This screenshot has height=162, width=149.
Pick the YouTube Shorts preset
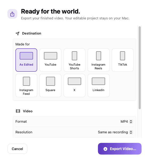(74, 60)
